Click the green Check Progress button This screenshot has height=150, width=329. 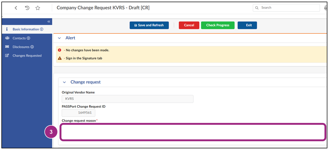[x=218, y=25]
